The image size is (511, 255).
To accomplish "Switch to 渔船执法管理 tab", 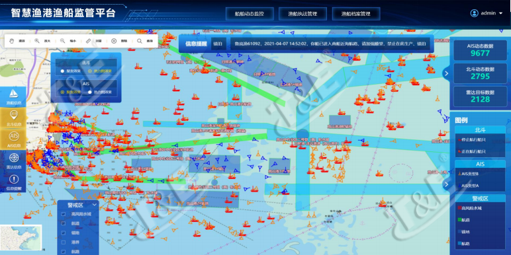I will [x=302, y=14].
